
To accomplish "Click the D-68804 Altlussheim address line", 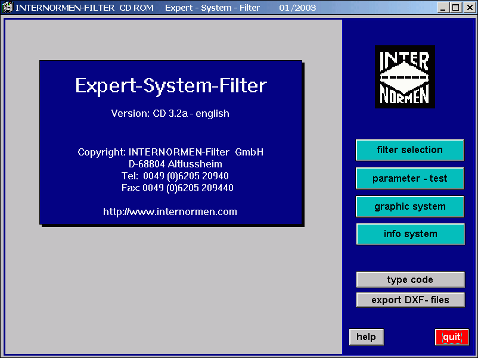I will tap(175, 164).
